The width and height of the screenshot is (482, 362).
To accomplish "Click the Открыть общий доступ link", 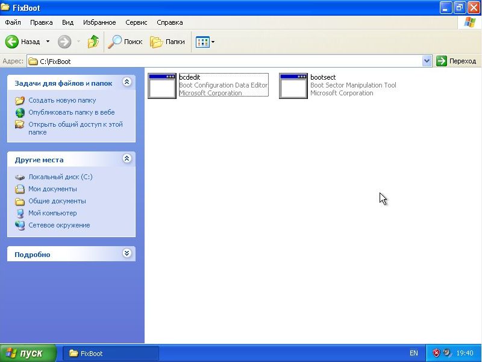I will click(76, 129).
